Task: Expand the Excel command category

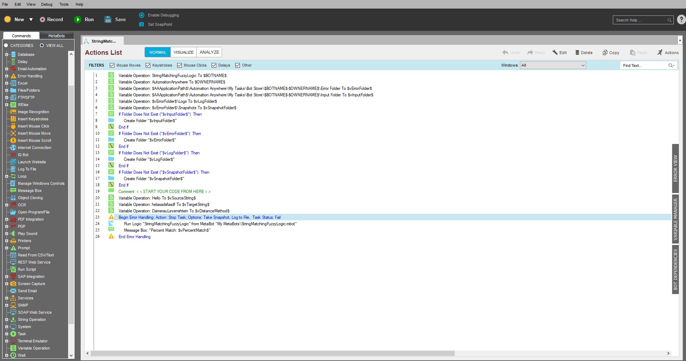Action: (6, 83)
